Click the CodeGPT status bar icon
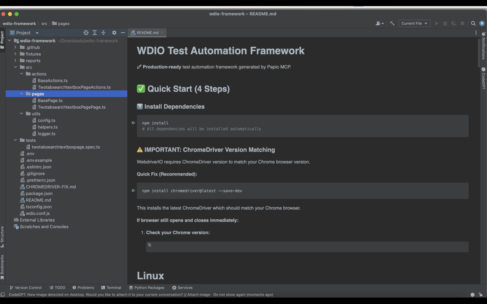Image resolution: width=487 pixels, height=304 pixels. pos(473,294)
